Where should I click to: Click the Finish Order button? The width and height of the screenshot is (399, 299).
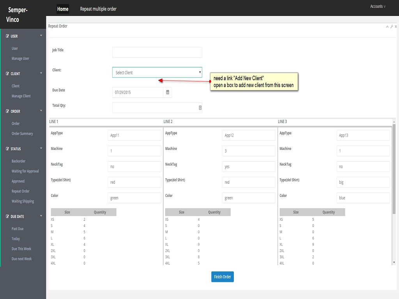(222, 277)
